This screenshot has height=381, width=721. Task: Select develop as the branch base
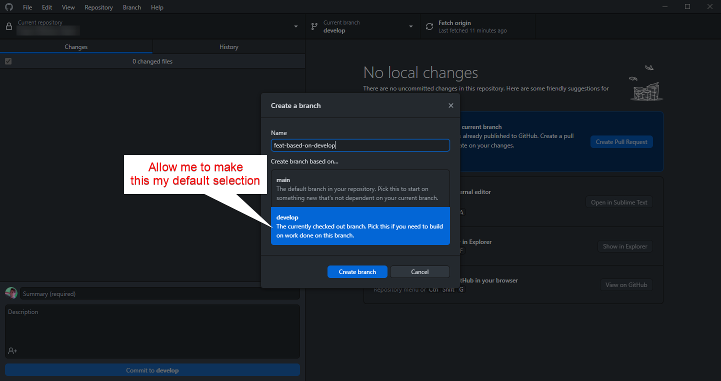(360, 226)
